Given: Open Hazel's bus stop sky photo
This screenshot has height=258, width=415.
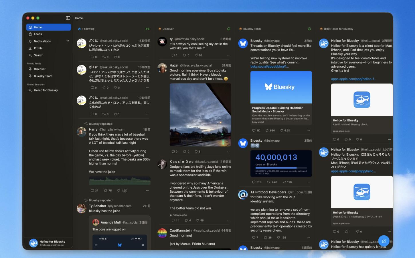Looking at the screenshot, I should tap(200, 115).
